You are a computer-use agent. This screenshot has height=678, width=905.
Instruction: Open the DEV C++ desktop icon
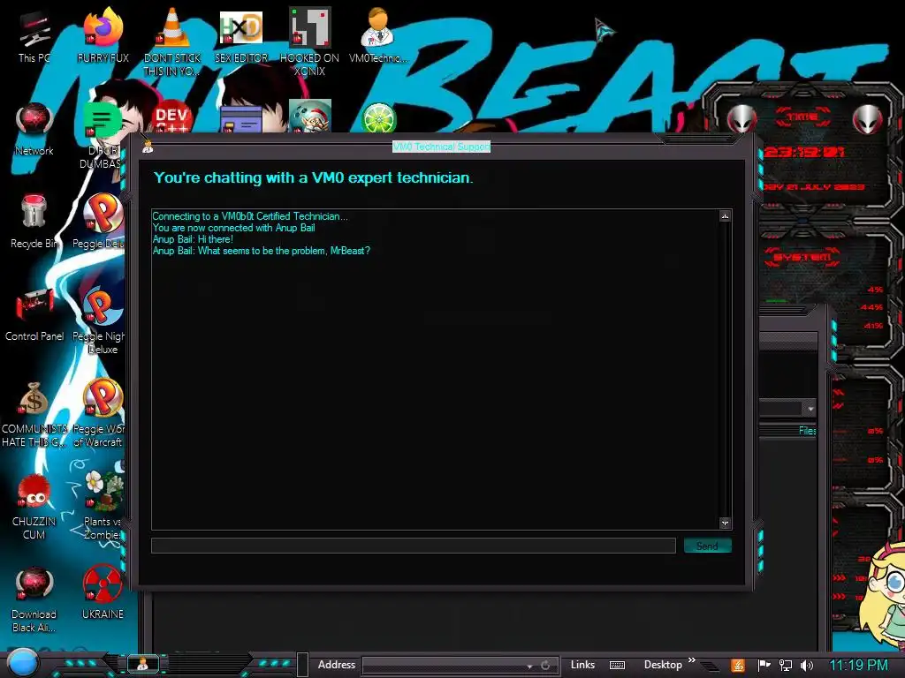(171, 118)
